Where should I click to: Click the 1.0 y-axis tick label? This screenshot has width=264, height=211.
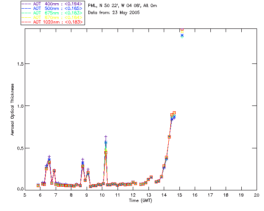click(x=19, y=106)
